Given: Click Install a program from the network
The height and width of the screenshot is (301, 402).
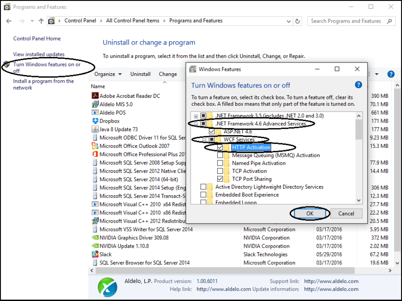Looking at the screenshot, I should click(x=43, y=85).
